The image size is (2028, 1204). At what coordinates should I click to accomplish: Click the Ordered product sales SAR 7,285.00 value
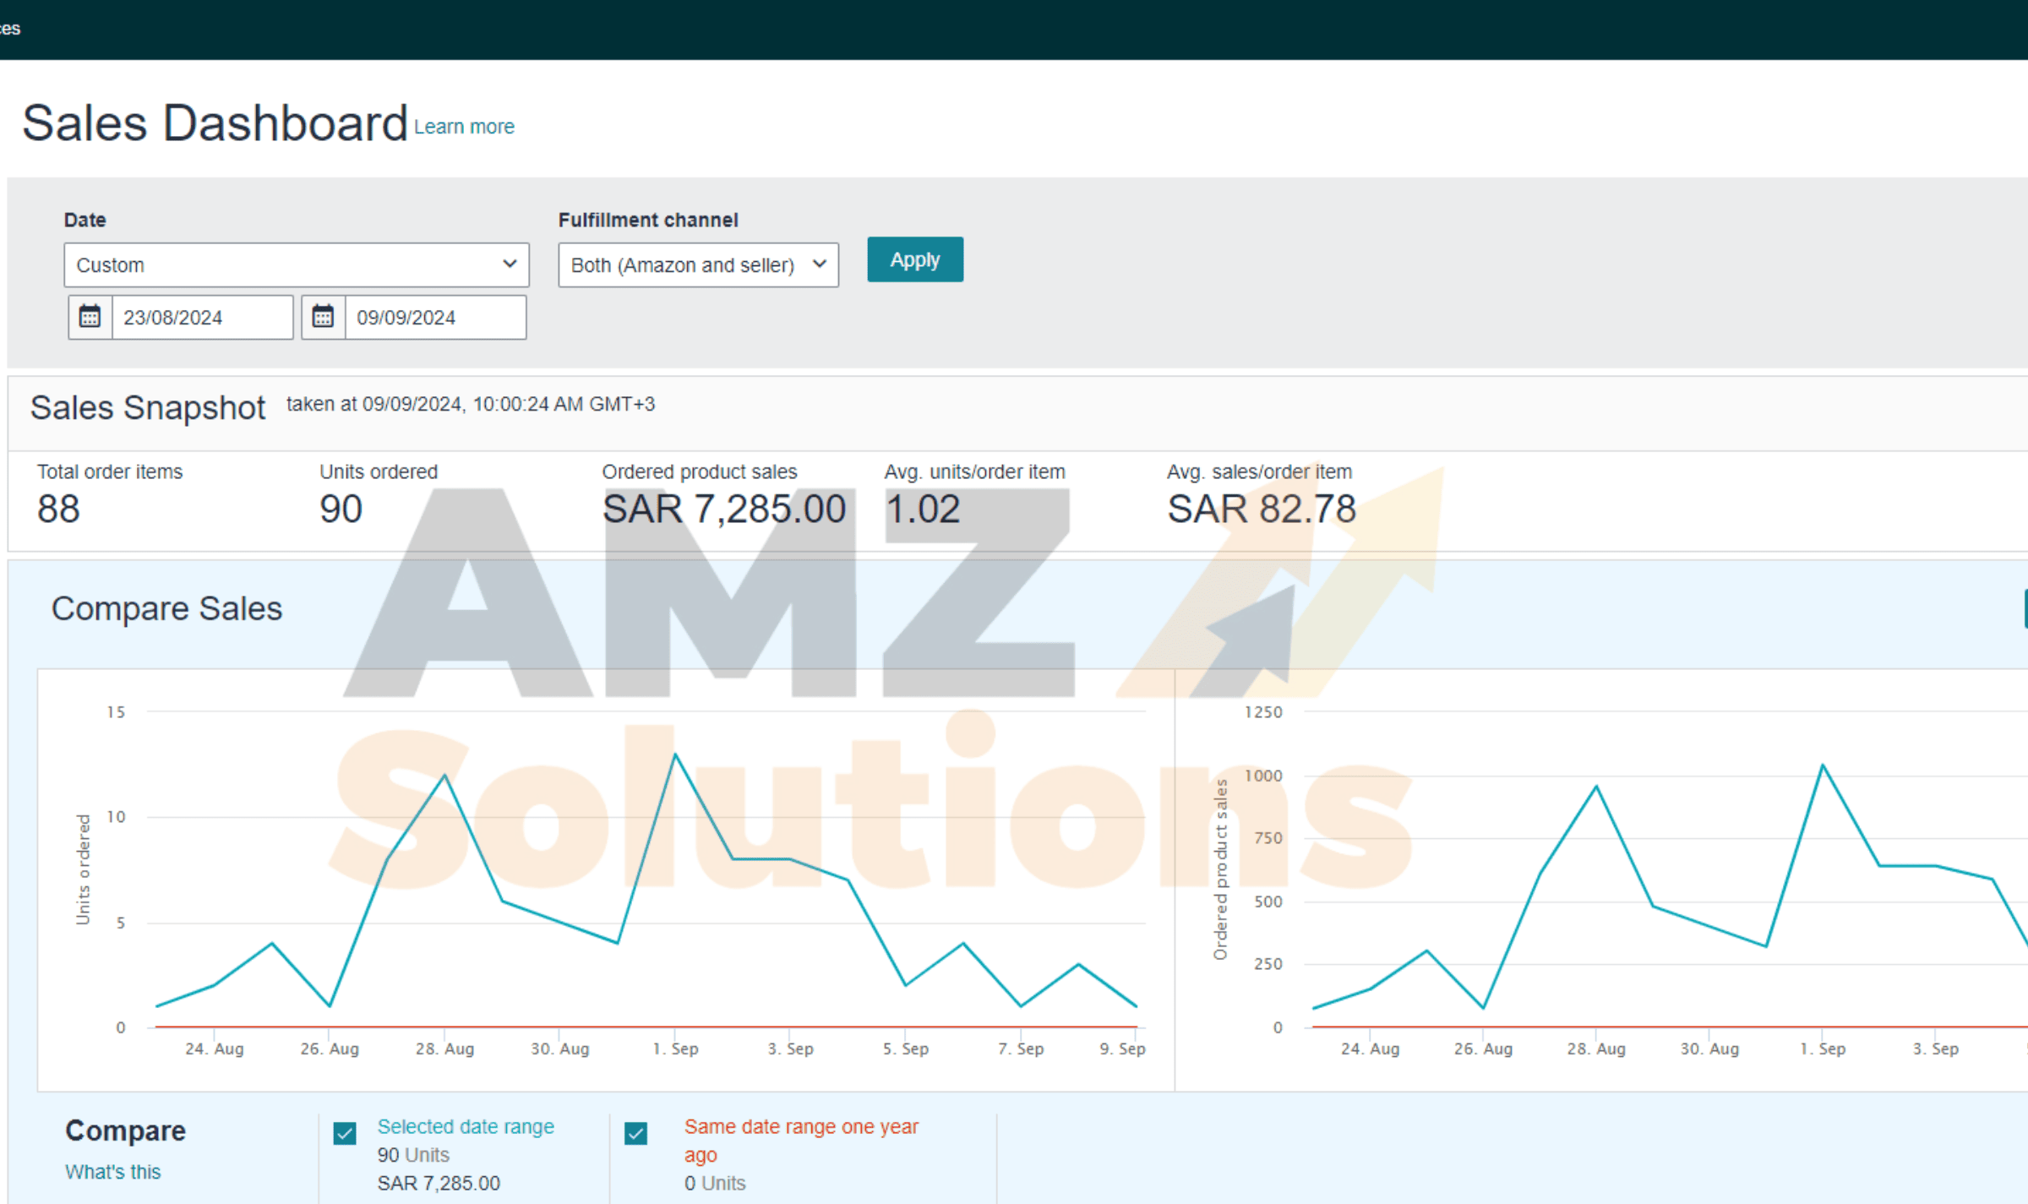(x=723, y=509)
